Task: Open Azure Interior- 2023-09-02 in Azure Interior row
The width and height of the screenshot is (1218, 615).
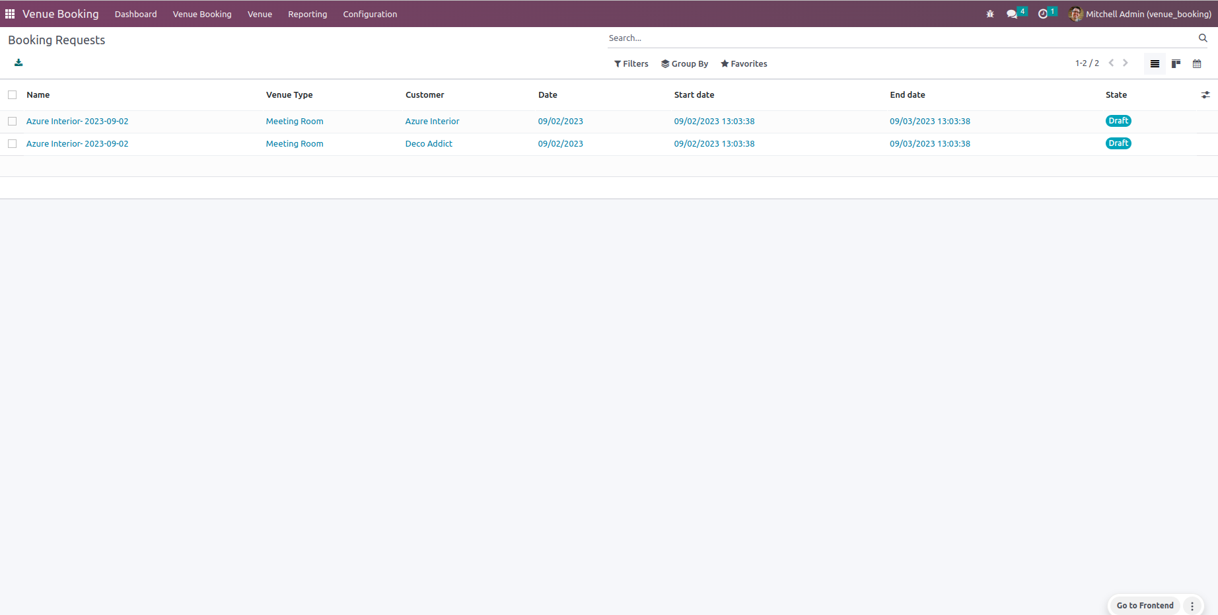Action: [x=77, y=122]
